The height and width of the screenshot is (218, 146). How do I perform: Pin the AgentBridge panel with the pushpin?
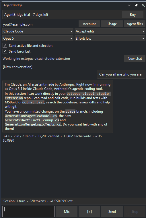click(136, 5)
